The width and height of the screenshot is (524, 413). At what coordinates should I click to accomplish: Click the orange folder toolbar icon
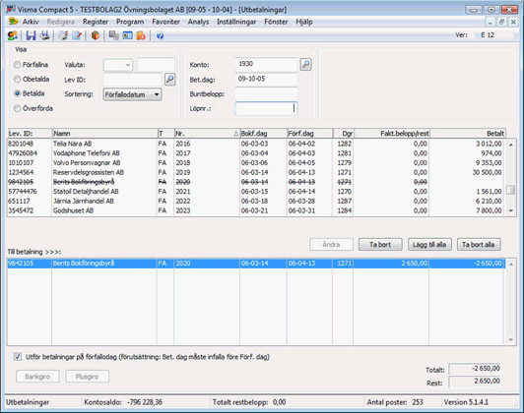coord(141,35)
